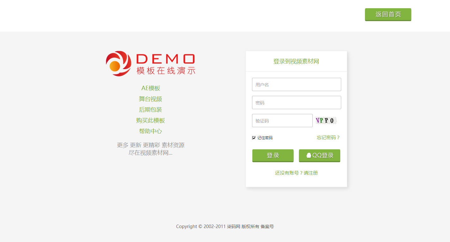Open the 购买此模板 link

[151, 121]
